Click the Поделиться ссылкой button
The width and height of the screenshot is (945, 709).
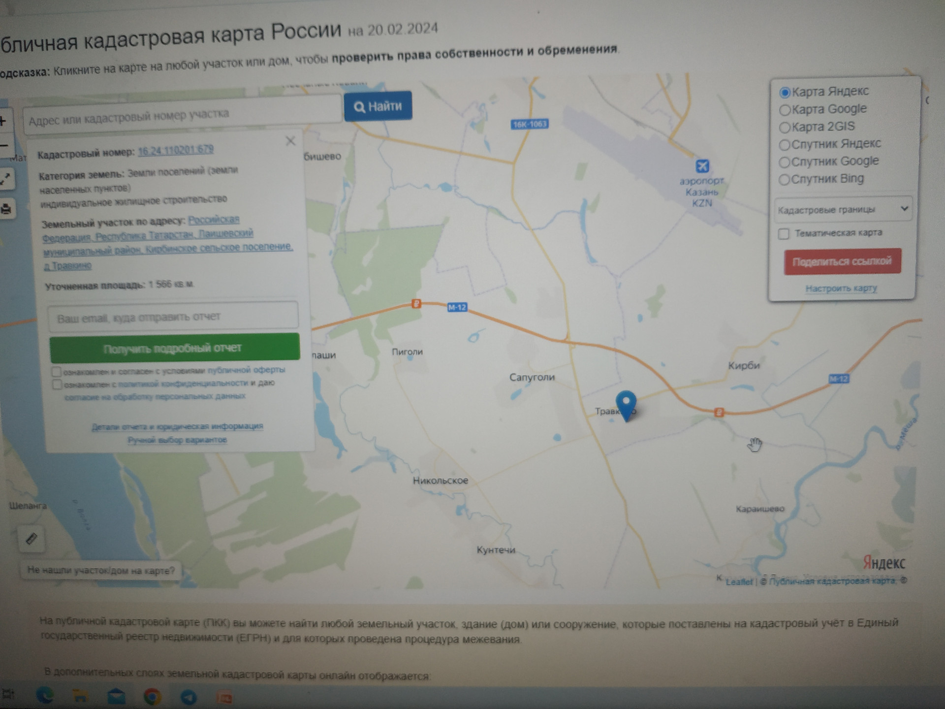point(842,261)
